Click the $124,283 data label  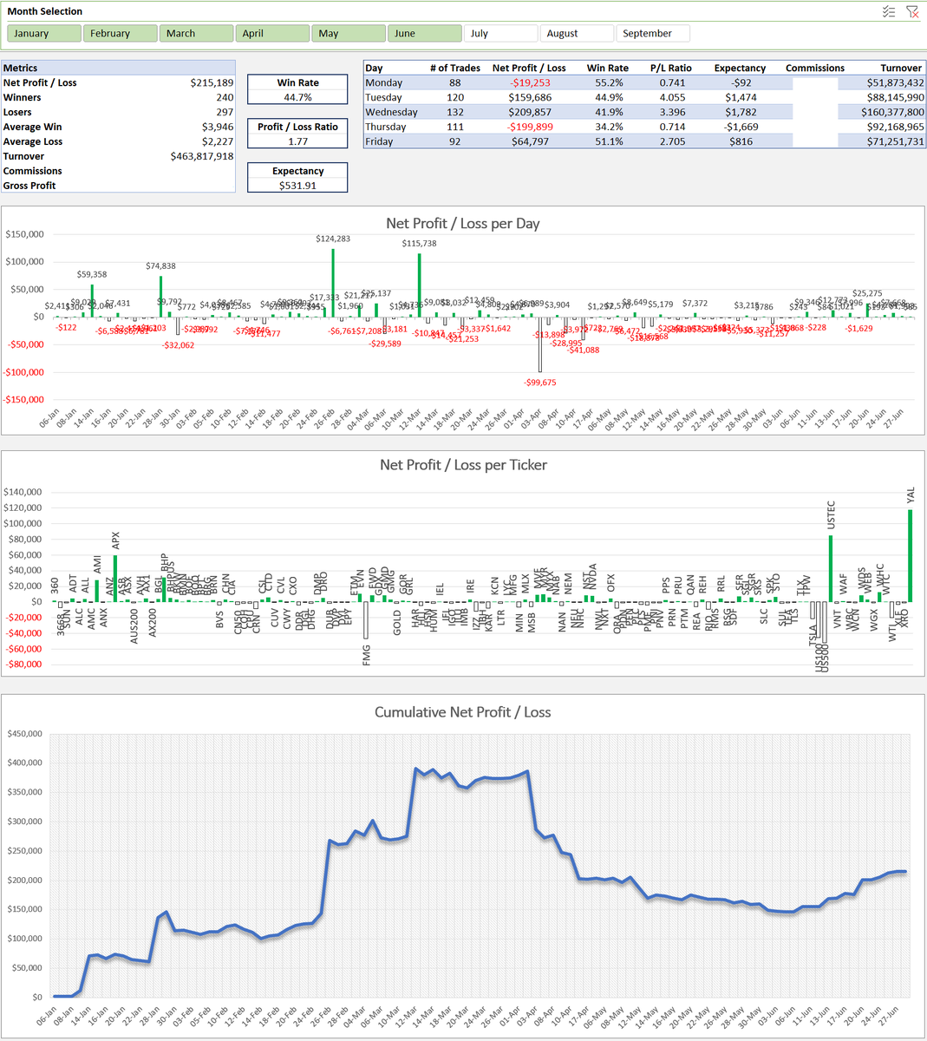click(333, 239)
